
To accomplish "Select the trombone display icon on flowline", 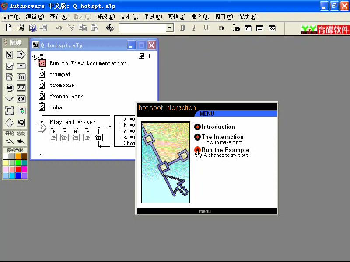I will 42,85.
